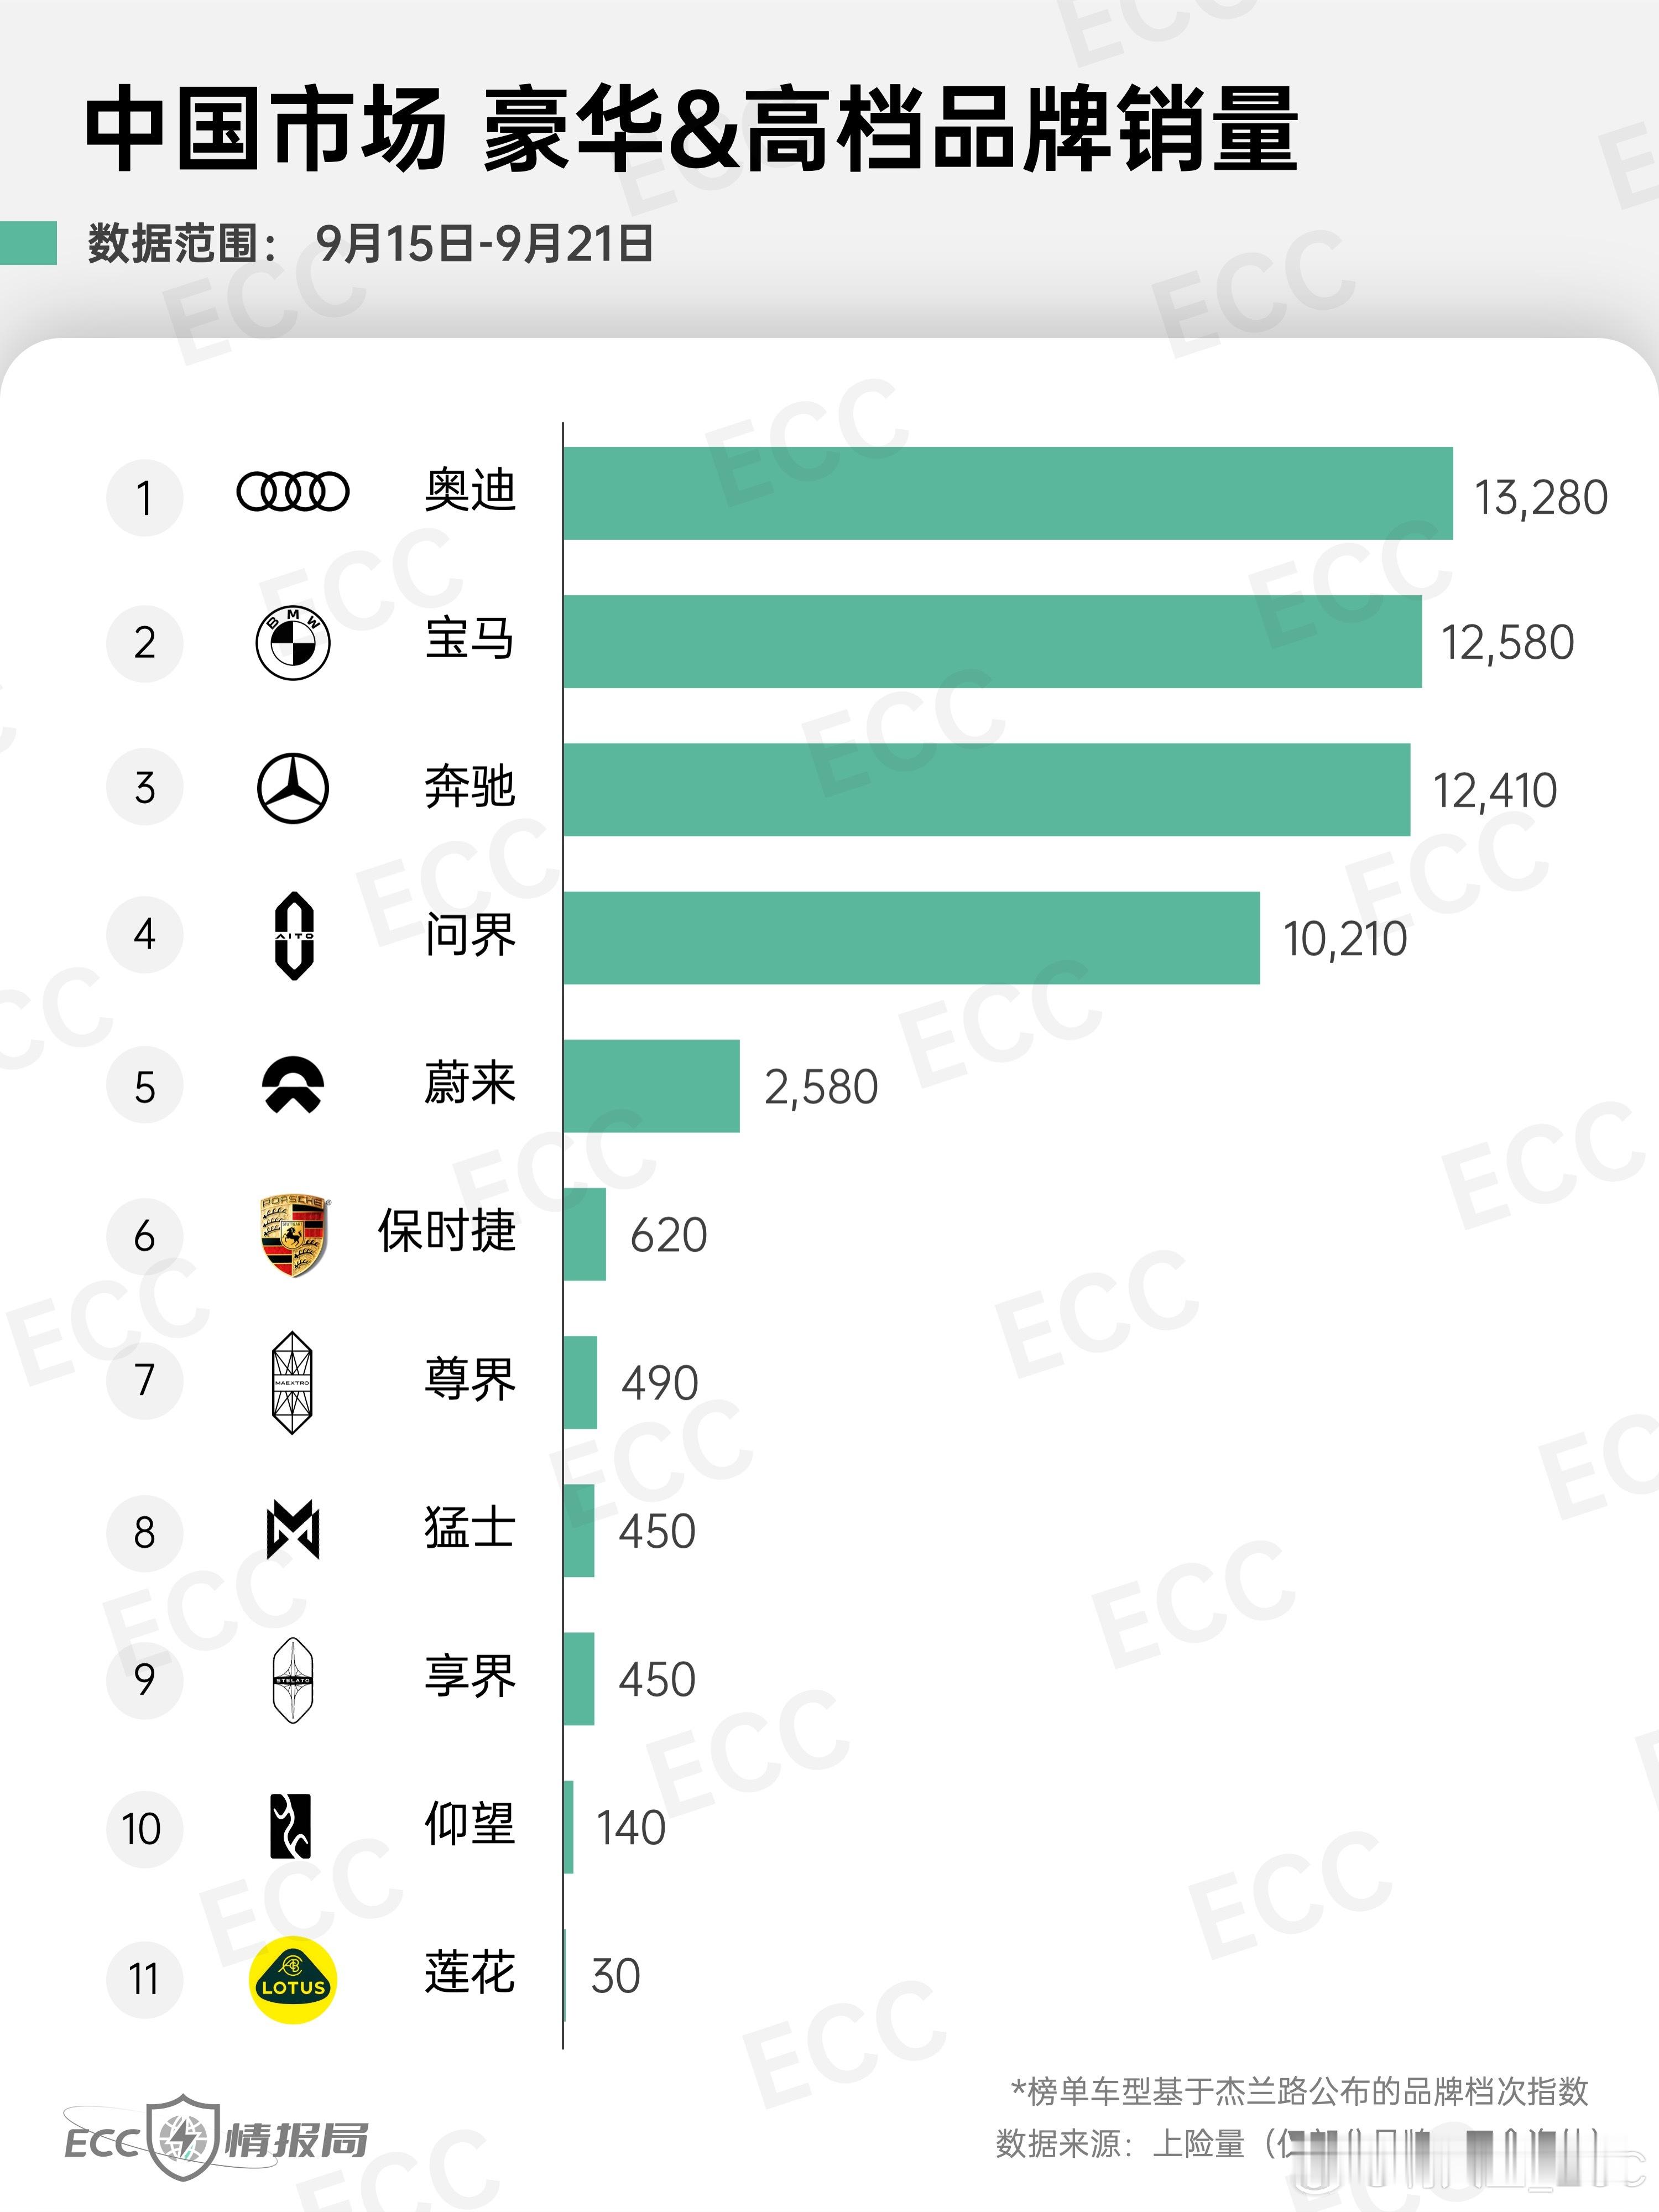
Task: Click the Mercedes-Benz star logo
Action: pyautogui.click(x=293, y=789)
